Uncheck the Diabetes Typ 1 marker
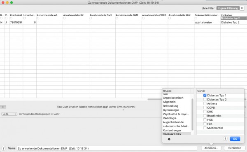Image resolution: width=247 pixels, height=152 pixels. 205,96
